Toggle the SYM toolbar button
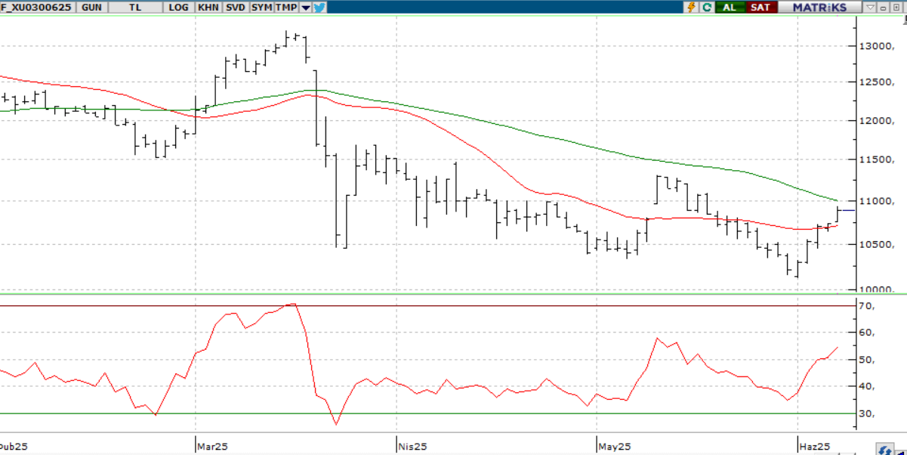 (x=261, y=7)
